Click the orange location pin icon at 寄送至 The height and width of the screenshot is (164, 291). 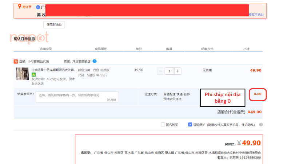tap(20, 7)
